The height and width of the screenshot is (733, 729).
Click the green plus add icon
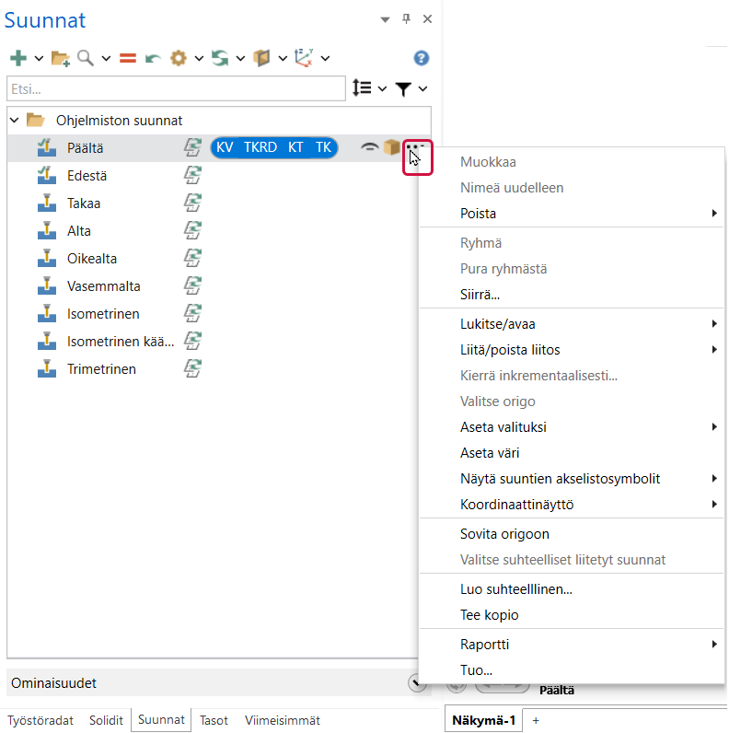pos(18,58)
